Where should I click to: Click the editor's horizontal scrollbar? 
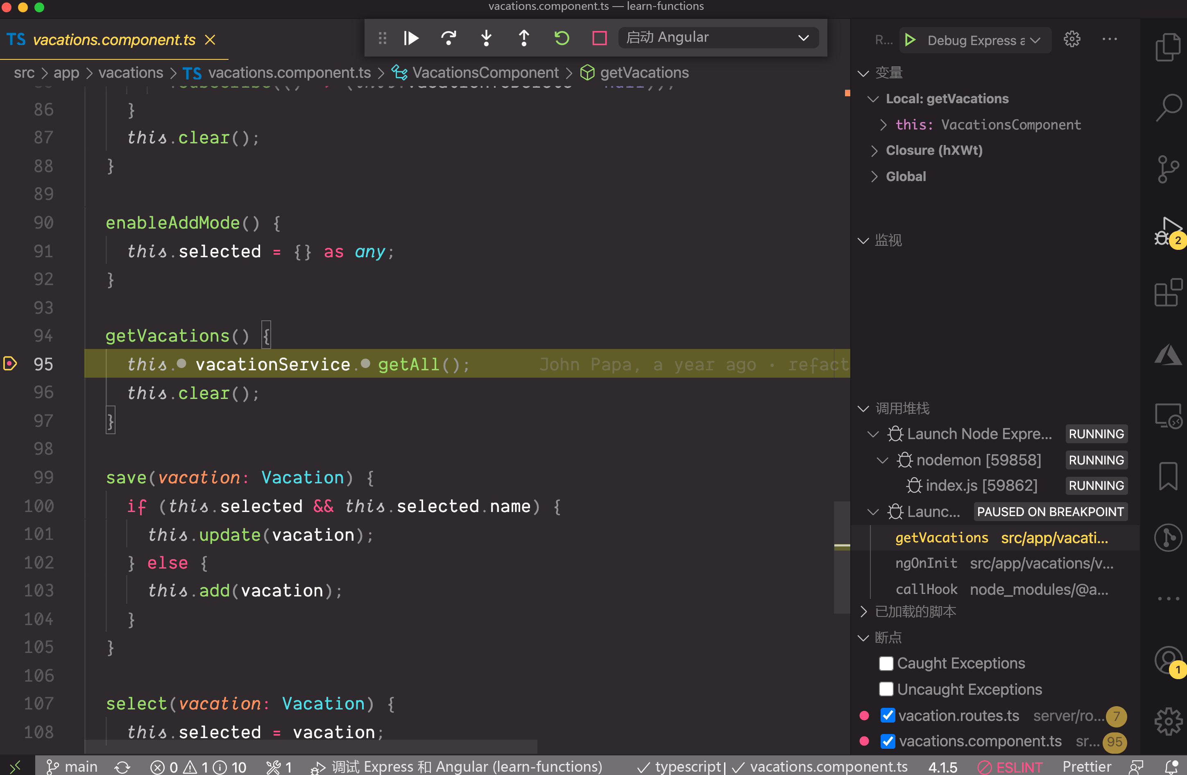pyautogui.click(x=311, y=747)
